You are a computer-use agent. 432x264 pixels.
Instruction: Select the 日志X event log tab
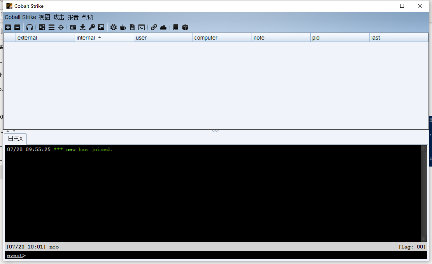click(x=16, y=139)
